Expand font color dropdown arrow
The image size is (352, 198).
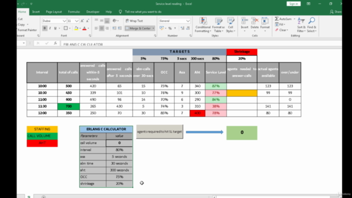pos(88,28)
